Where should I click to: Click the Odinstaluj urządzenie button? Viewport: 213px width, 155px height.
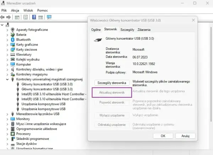coord(112,125)
